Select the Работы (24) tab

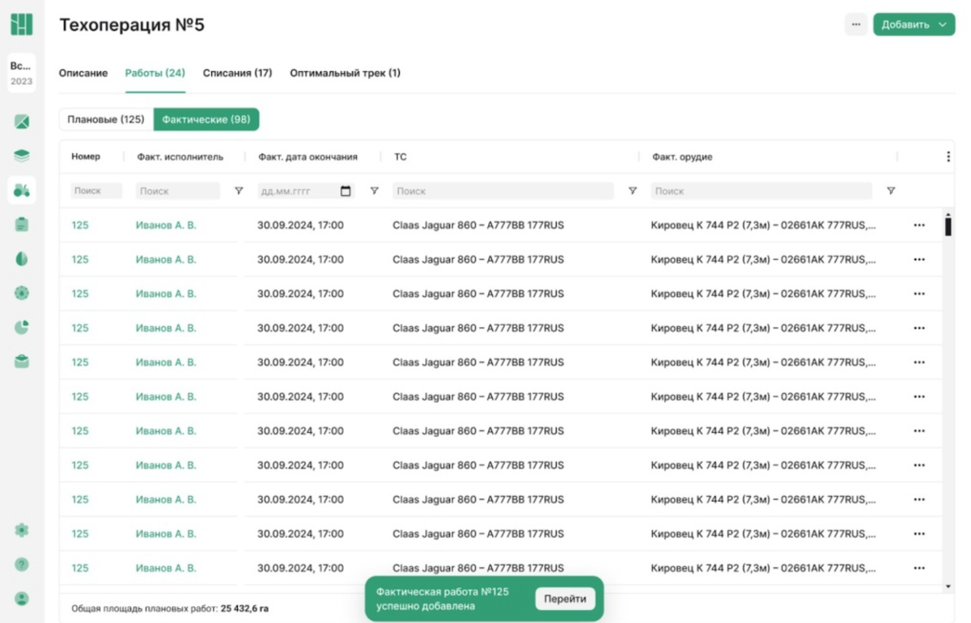[155, 73]
